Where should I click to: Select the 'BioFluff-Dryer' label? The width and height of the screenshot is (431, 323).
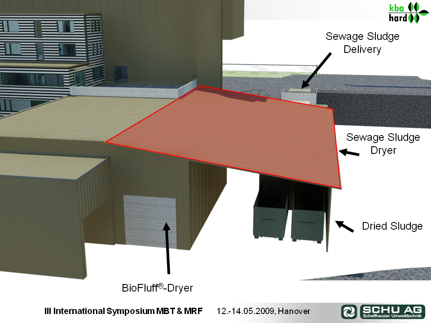click(157, 288)
